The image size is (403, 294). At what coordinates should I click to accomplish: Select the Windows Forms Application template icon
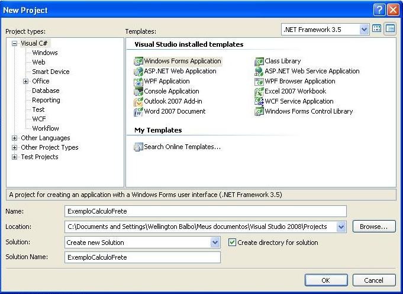click(139, 61)
